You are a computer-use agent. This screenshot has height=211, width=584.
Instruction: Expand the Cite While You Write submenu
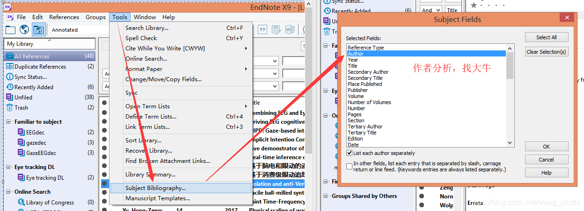click(x=246, y=49)
